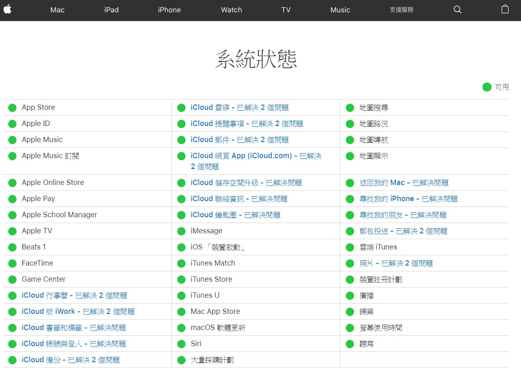Click the iTunes Match entry
This screenshot has width=521, height=368.
[213, 263]
